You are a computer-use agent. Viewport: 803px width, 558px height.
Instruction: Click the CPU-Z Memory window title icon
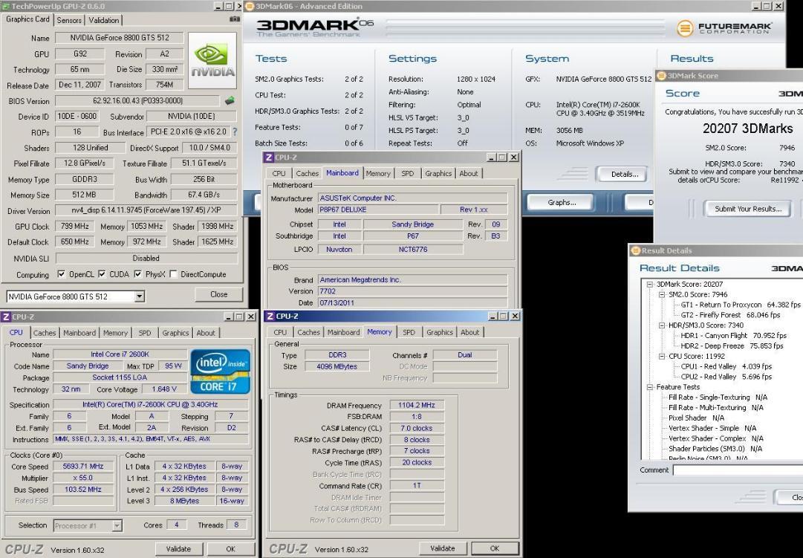270,316
